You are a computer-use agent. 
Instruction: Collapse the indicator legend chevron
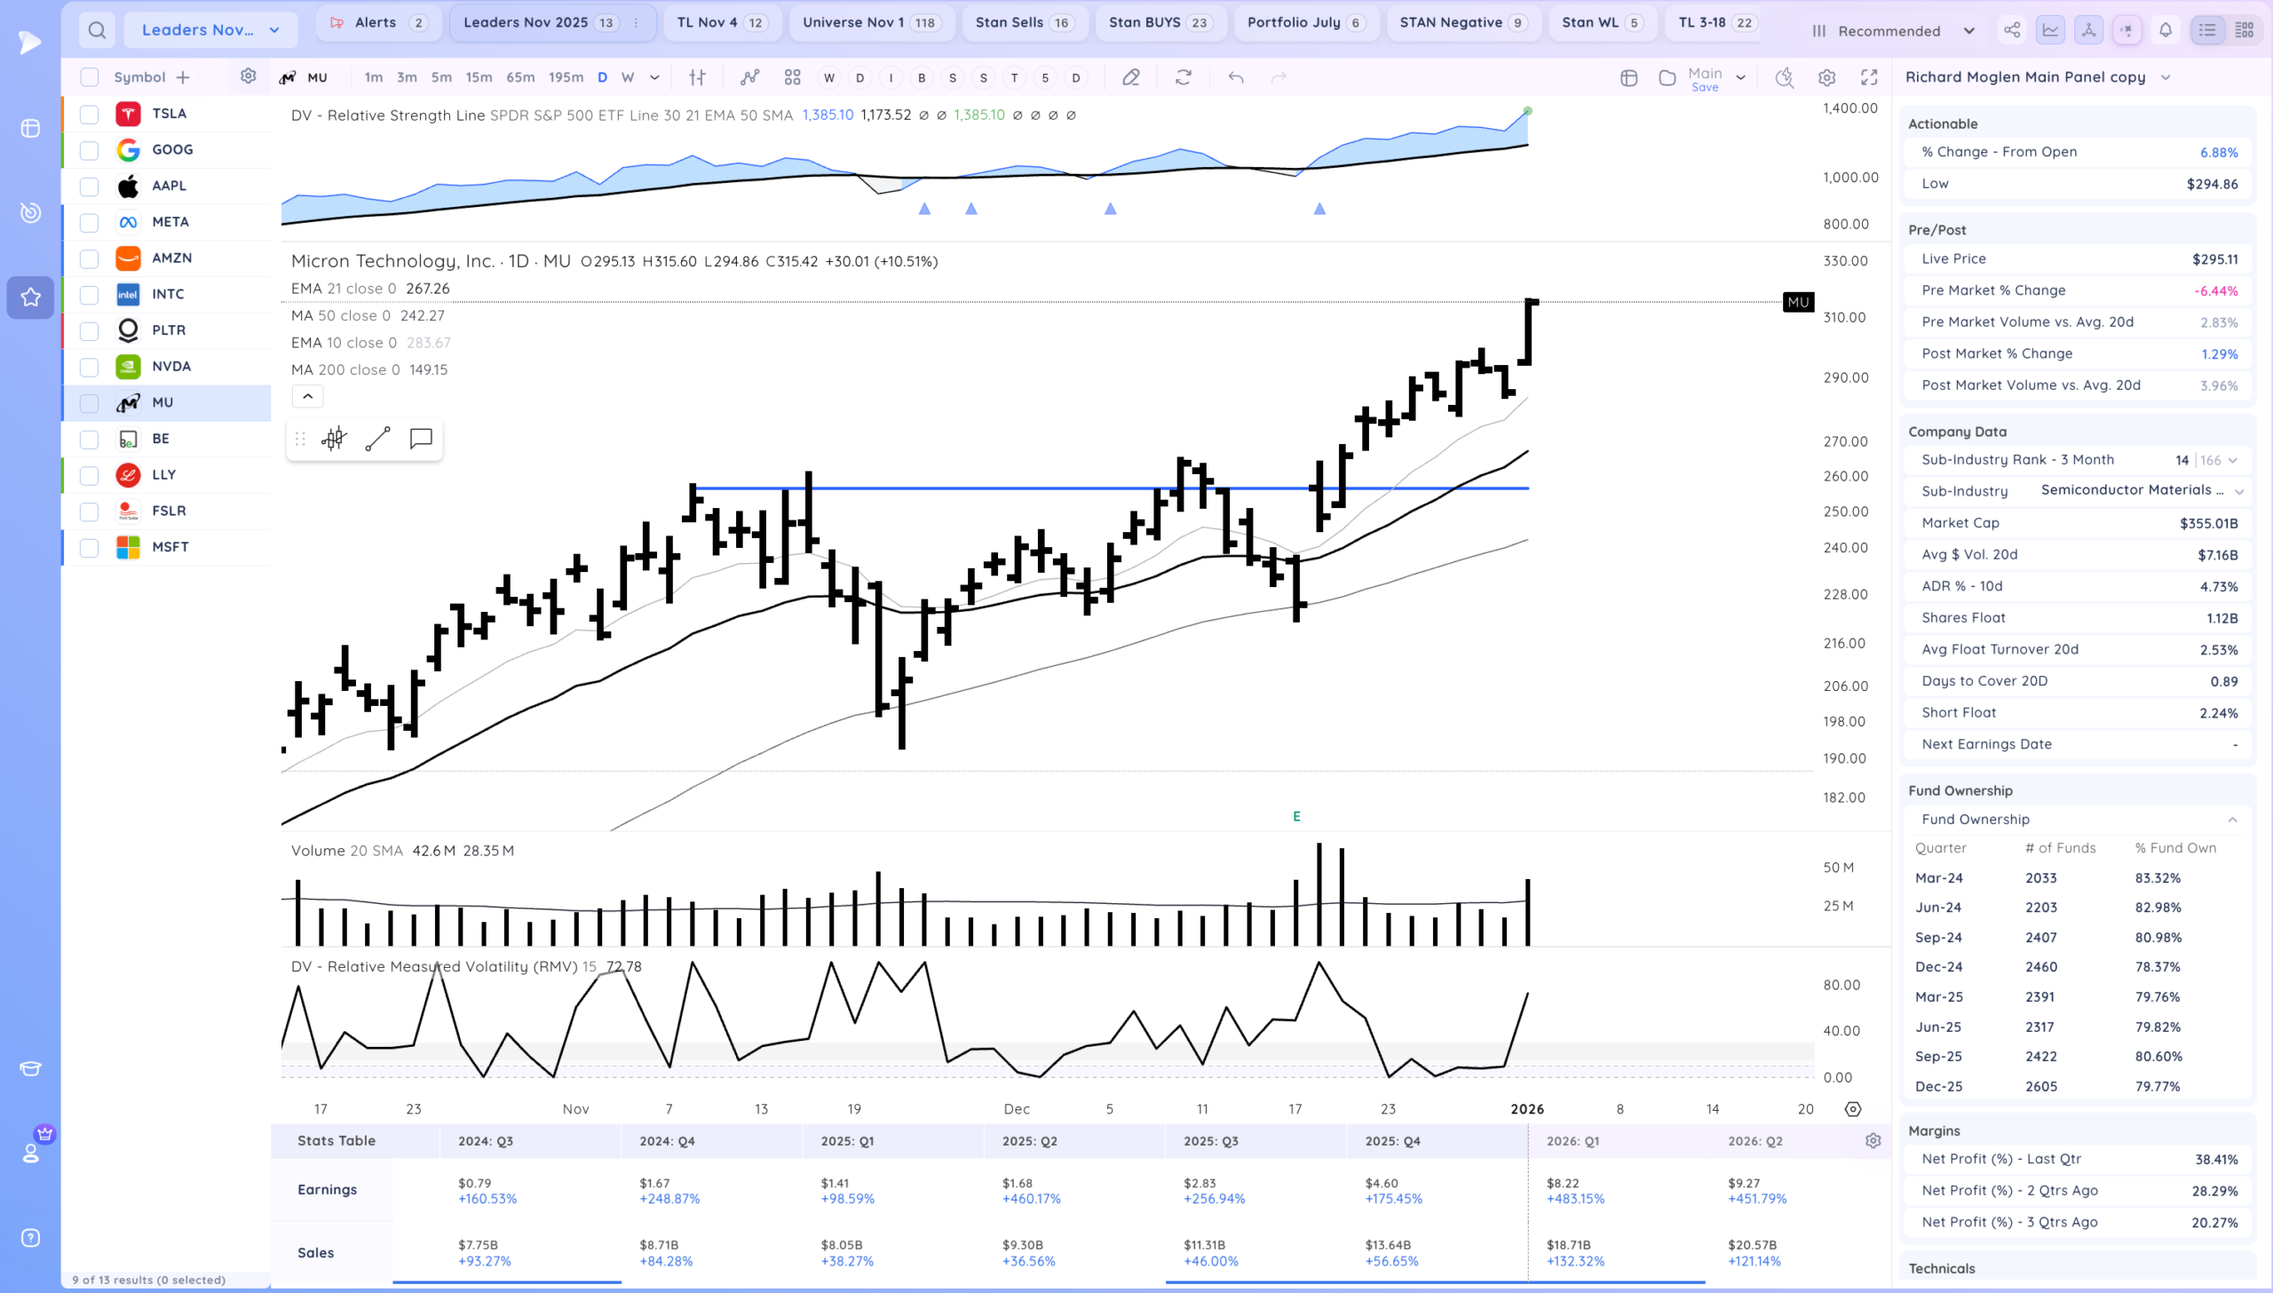tap(307, 396)
